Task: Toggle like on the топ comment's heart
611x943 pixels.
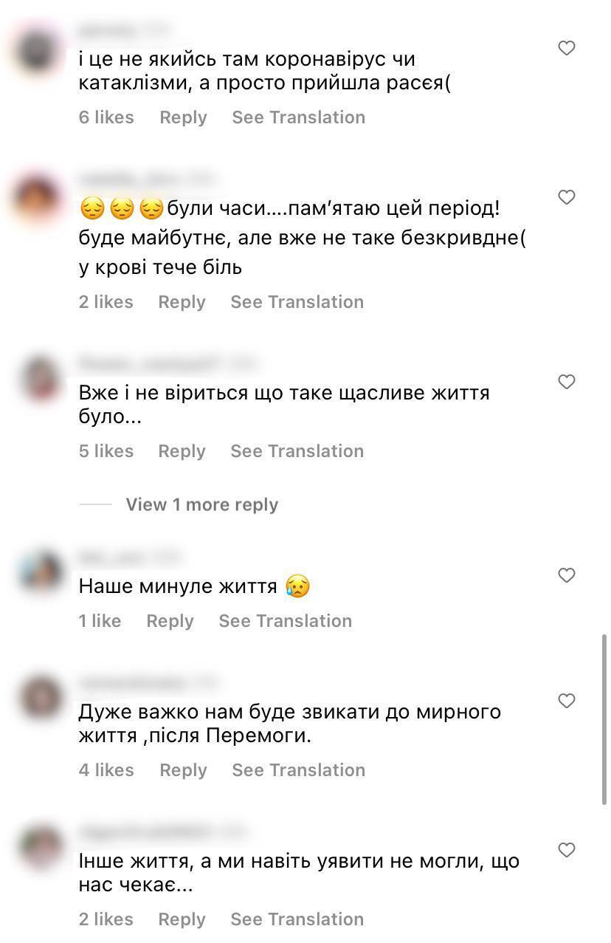Action: pos(566,47)
